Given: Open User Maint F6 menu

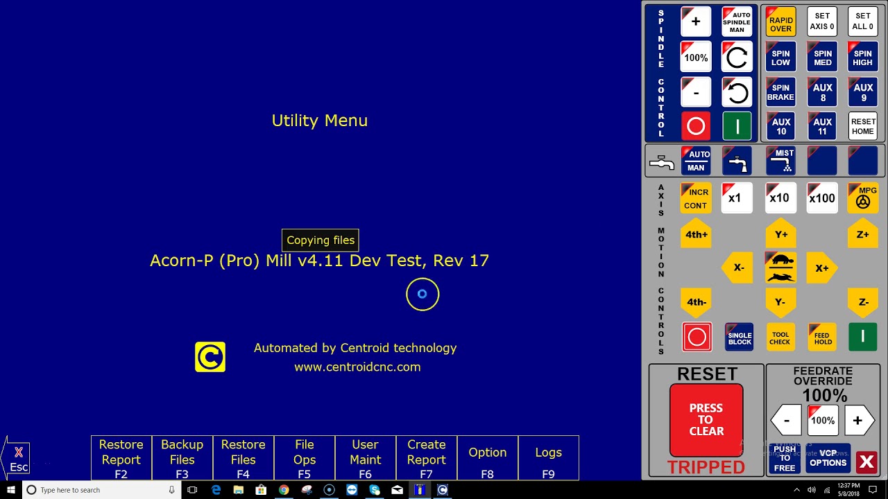Looking at the screenshot, I should 366,458.
